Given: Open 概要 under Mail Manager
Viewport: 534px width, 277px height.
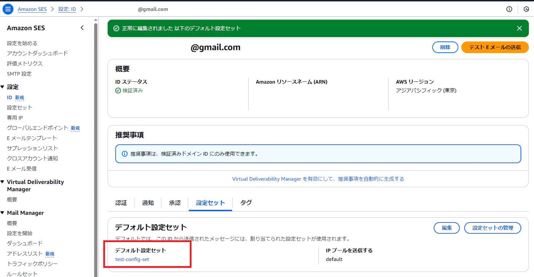Looking at the screenshot, I should tap(12, 223).
